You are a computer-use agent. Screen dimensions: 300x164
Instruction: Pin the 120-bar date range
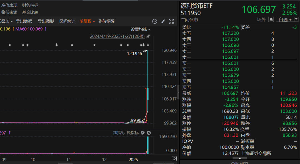point(148,36)
